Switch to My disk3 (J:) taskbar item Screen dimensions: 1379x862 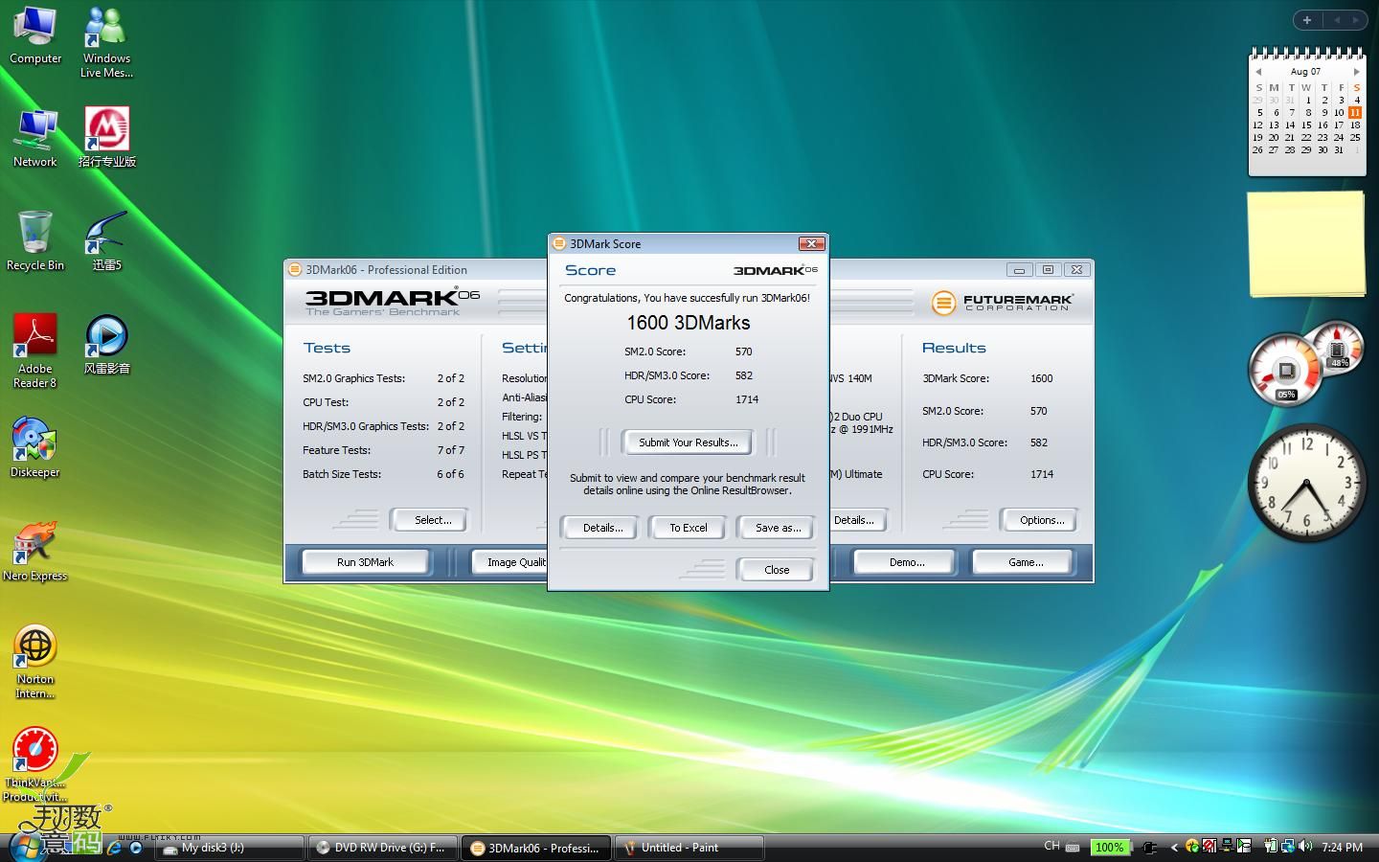point(230,848)
